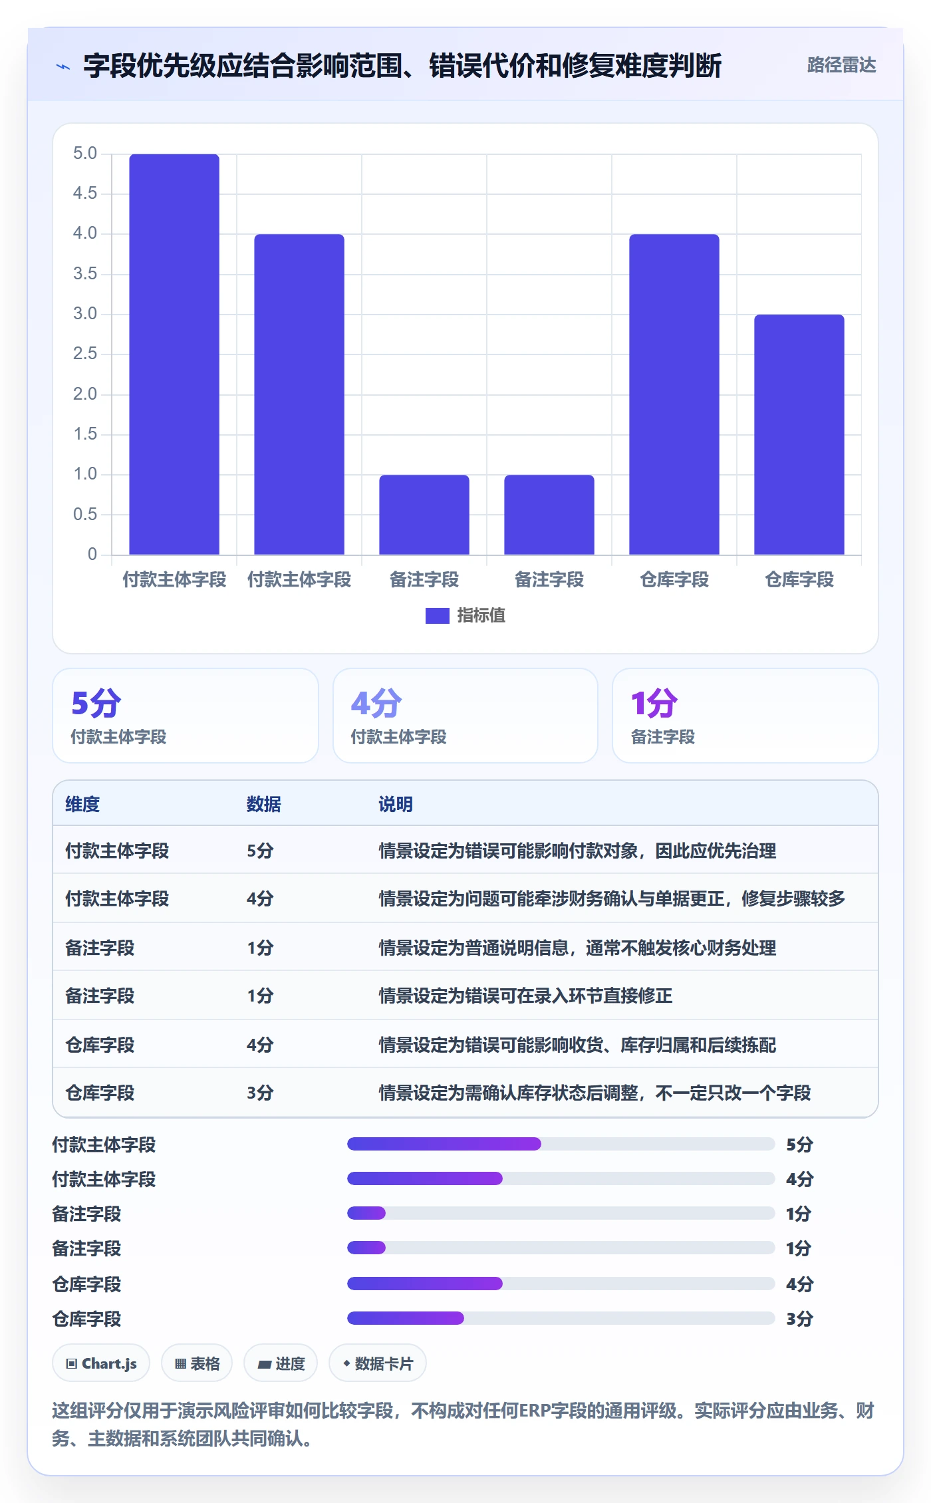Viewport: 931px width, 1503px height.
Task: Click the Chart.js chip
Action: [x=101, y=1363]
